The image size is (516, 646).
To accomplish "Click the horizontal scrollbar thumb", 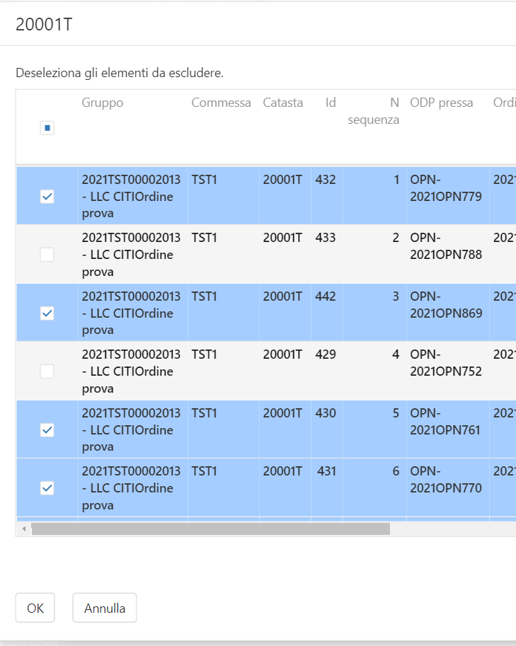I will (210, 529).
